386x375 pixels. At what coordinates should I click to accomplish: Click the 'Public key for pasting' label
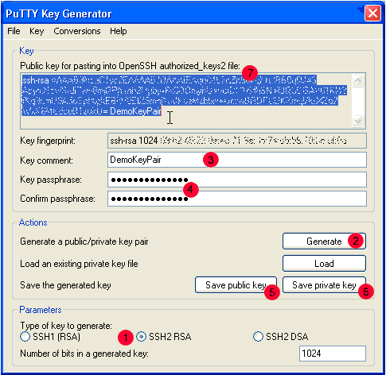[x=130, y=66]
